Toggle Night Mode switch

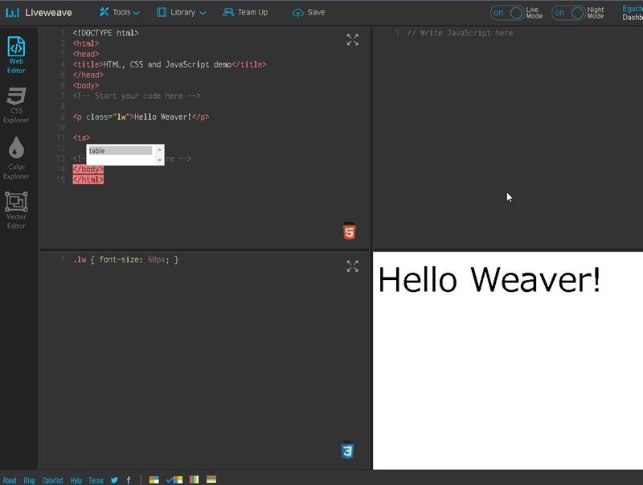[x=569, y=13]
